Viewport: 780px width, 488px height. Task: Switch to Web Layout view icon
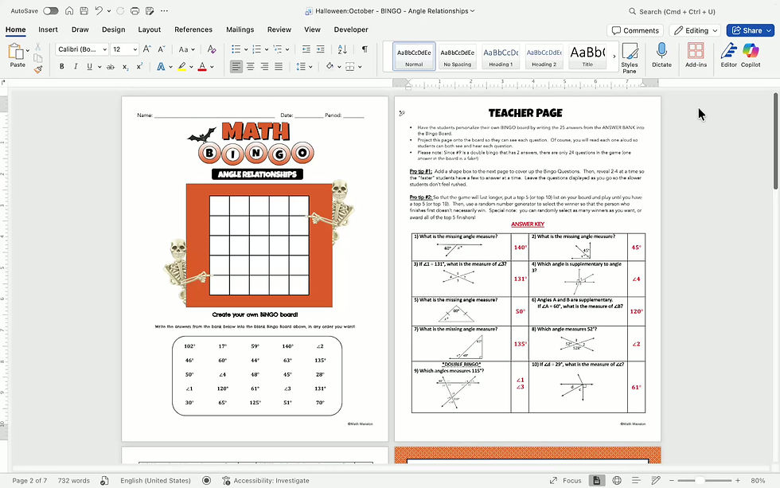(617, 481)
